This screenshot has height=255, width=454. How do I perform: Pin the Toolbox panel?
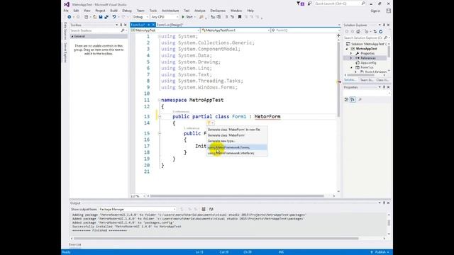point(121,25)
